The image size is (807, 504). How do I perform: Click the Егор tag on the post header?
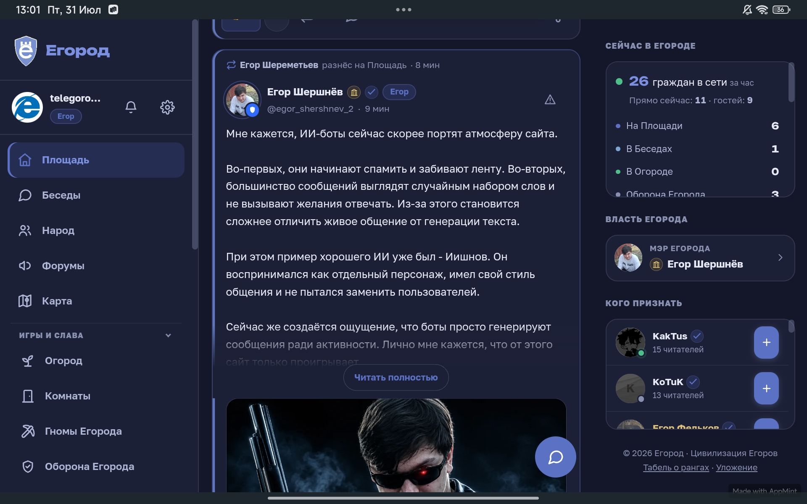(x=399, y=92)
